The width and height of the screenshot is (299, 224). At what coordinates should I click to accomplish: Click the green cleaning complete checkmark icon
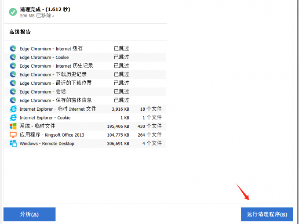13,12
